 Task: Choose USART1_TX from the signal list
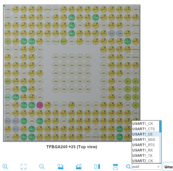[145, 155]
